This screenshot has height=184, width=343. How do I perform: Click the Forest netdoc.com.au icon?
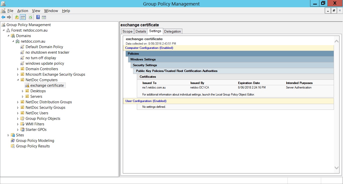pos(8,30)
